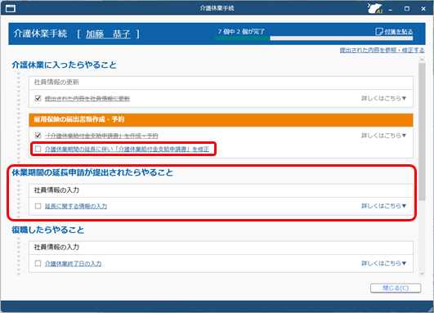Click the window icon in title bar
434x313 pixels.
[x=11, y=8]
